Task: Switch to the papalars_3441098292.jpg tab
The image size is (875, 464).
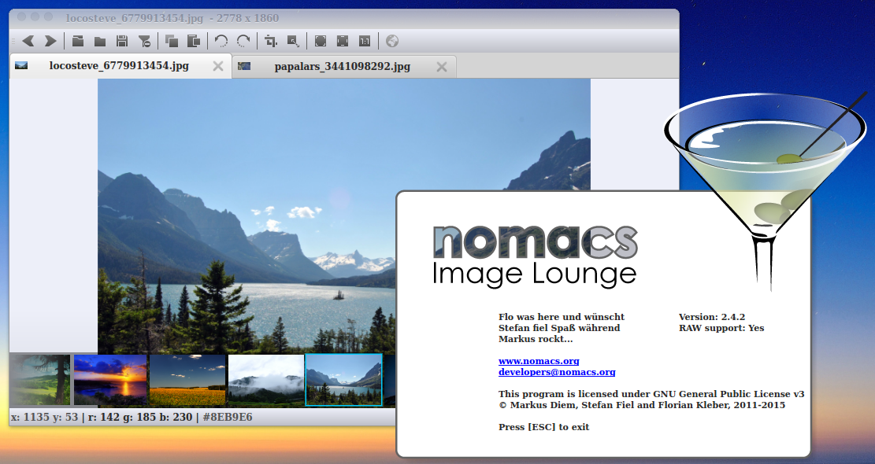Action: pos(343,66)
